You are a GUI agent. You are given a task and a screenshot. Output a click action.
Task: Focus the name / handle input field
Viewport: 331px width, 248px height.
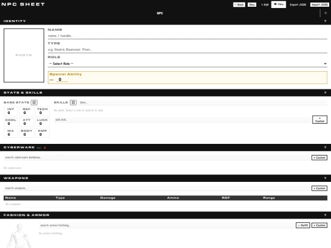tap(188, 36)
